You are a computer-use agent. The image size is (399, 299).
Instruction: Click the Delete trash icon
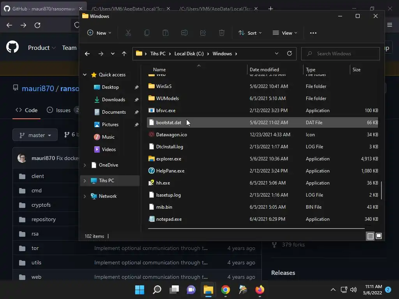222,33
